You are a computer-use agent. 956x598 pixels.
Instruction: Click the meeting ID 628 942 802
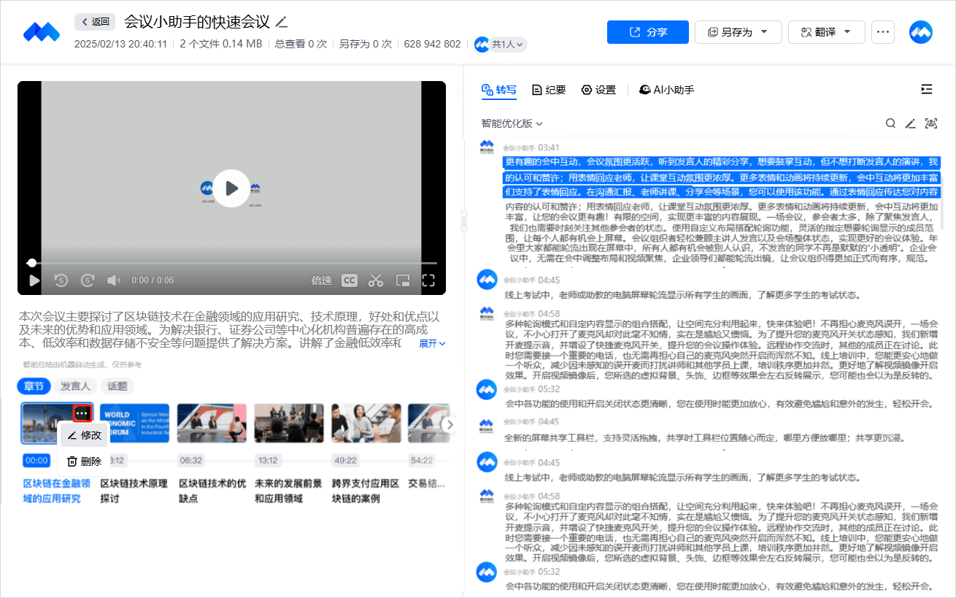click(432, 44)
